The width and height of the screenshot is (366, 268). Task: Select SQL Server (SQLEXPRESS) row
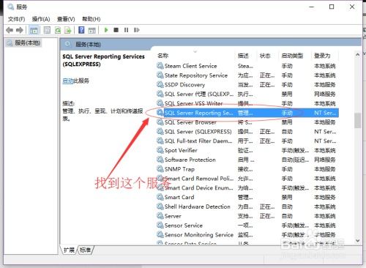(x=247, y=132)
